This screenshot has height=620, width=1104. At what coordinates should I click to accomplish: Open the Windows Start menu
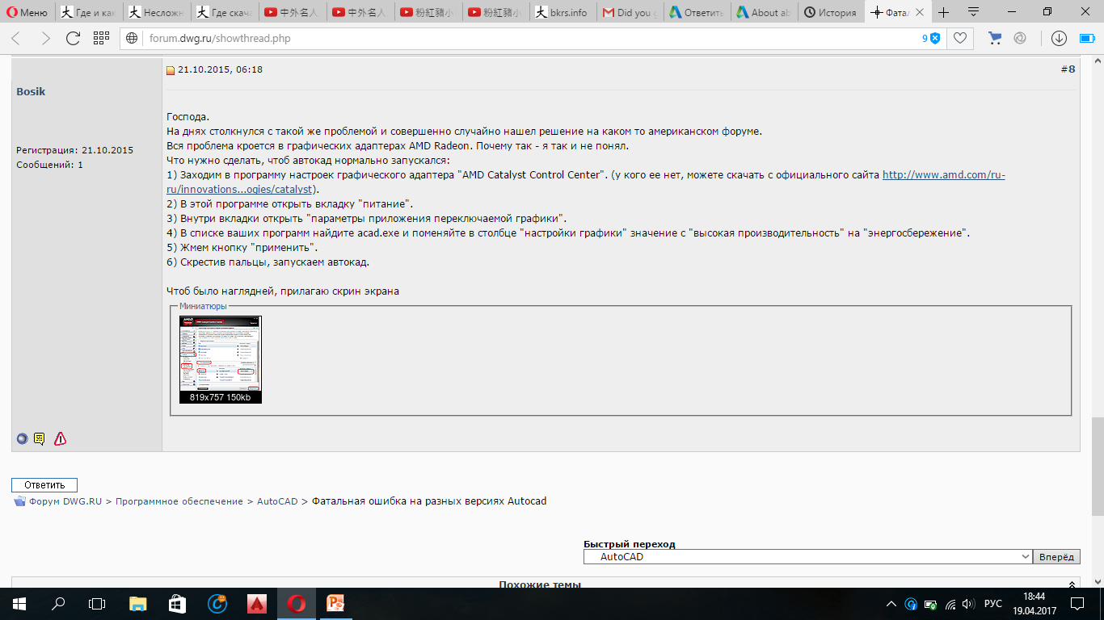(19, 604)
